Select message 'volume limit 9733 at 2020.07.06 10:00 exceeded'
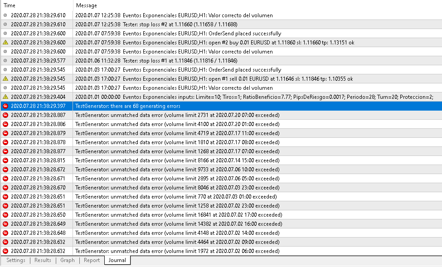Screen dimensions: 442x267 click(x=177, y=170)
